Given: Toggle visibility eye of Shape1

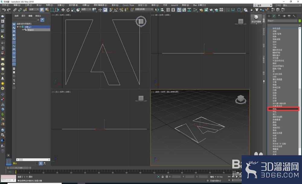Looking at the screenshot, I should 23,30.
